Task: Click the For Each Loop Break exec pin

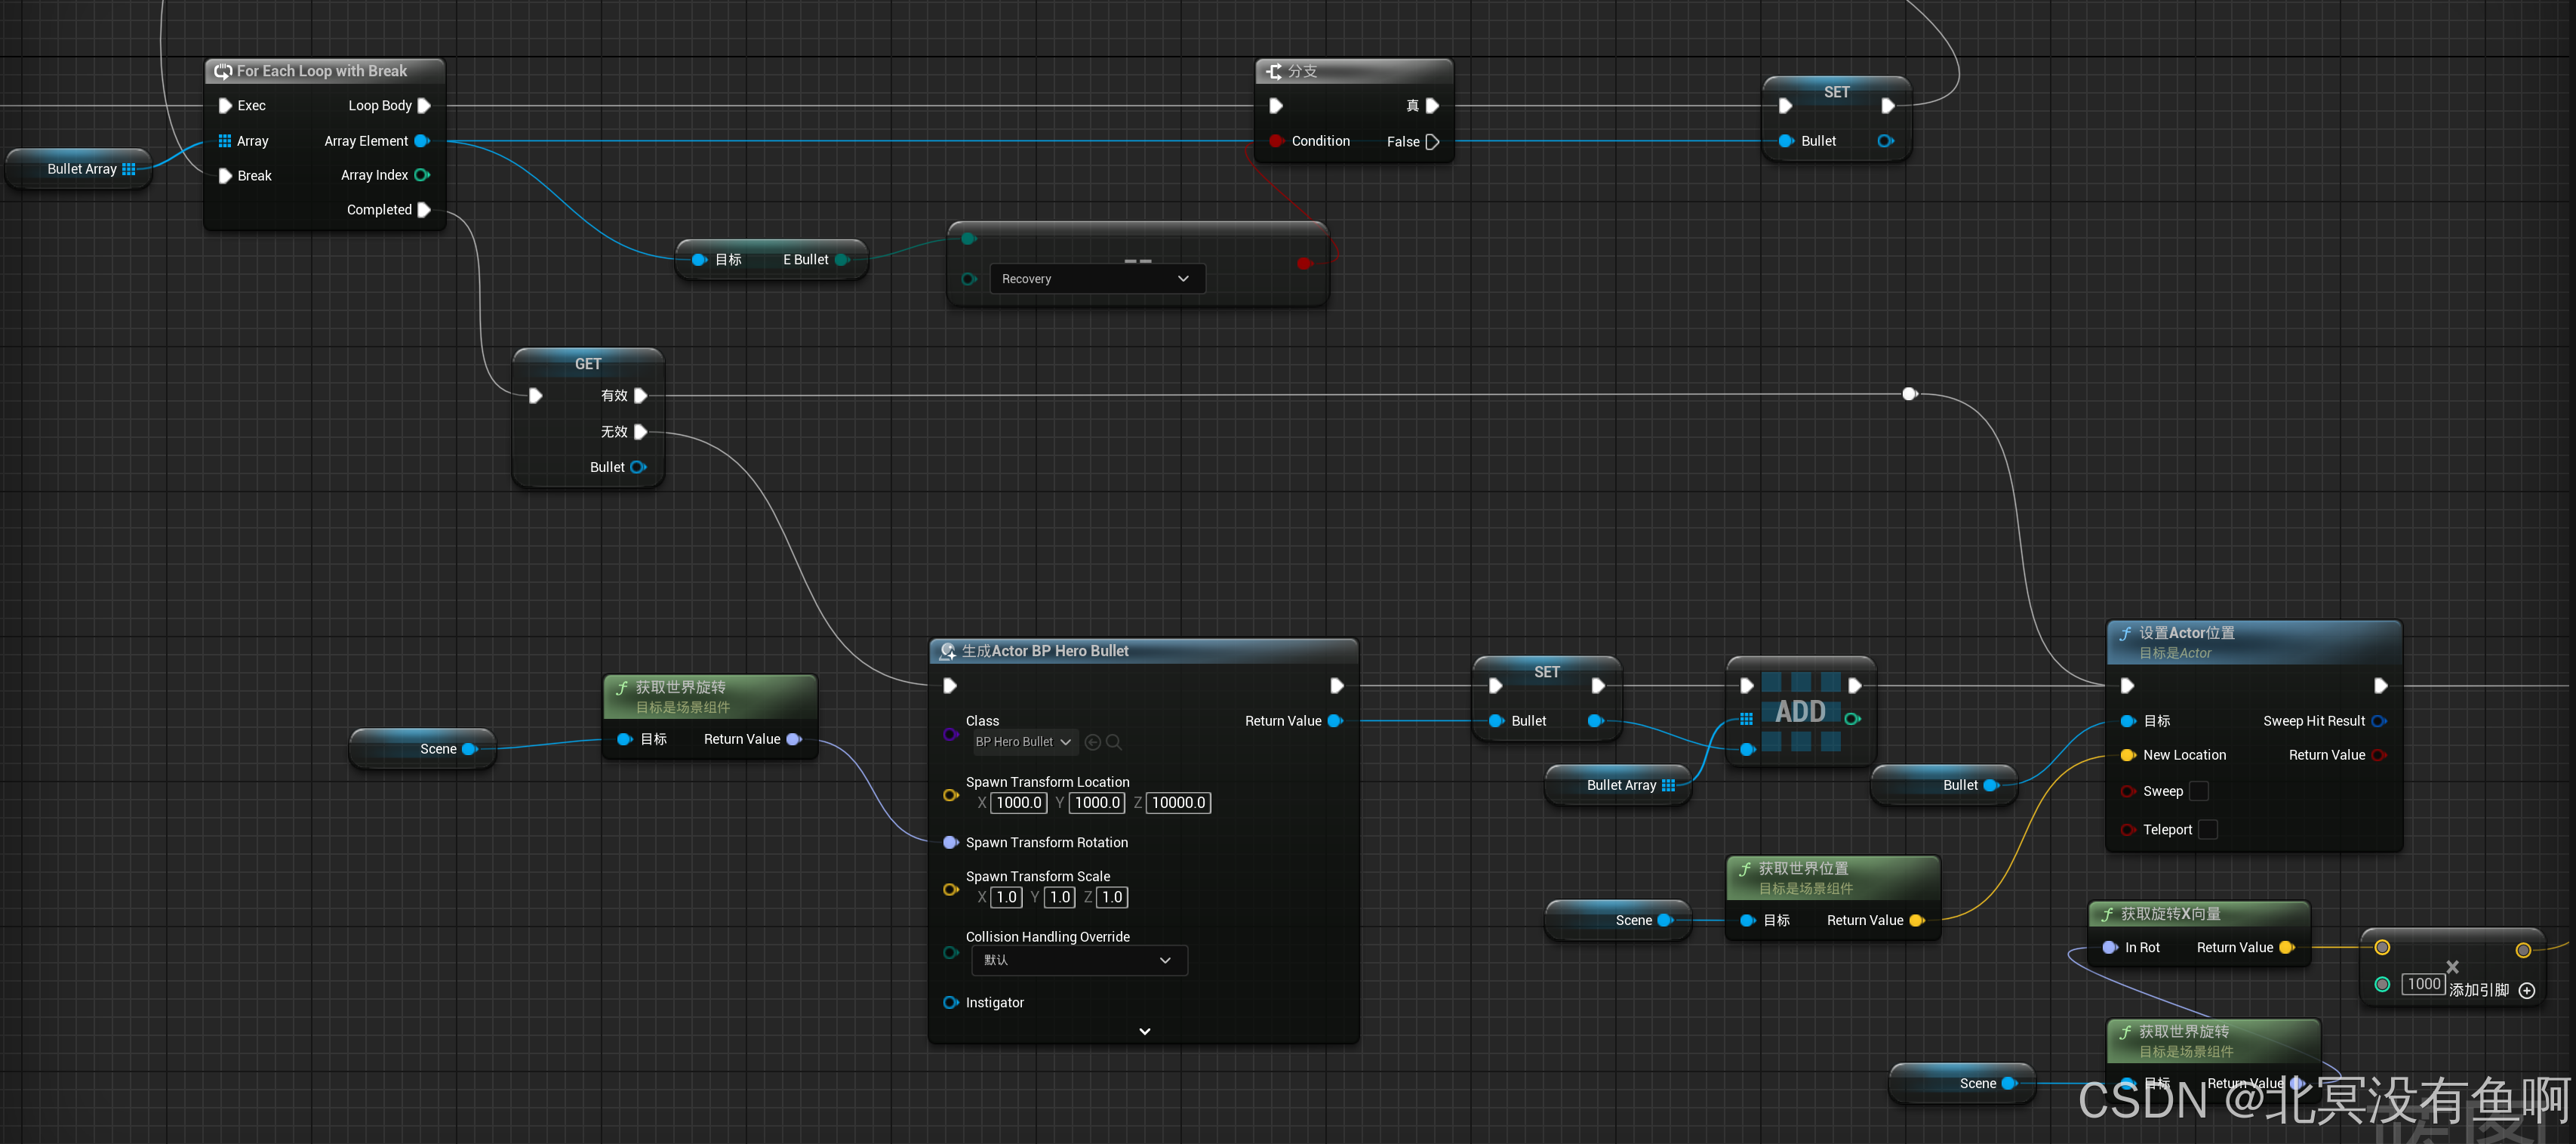Action: tap(226, 175)
